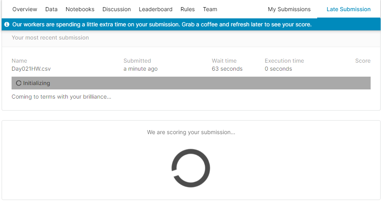Click the large scoring spinner
Image resolution: width=381 pixels, height=202 pixels.
191,168
